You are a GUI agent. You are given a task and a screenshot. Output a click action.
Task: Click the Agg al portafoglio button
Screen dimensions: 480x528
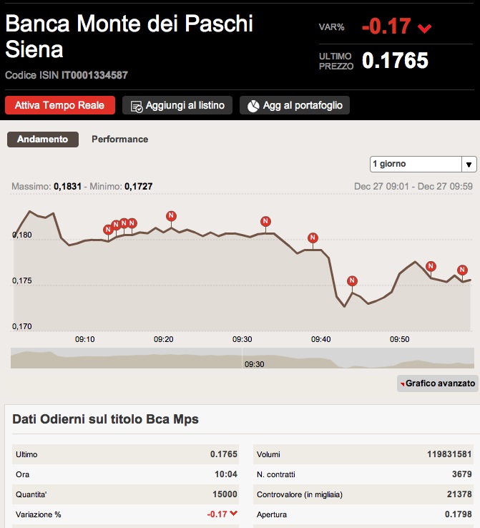[x=295, y=106]
